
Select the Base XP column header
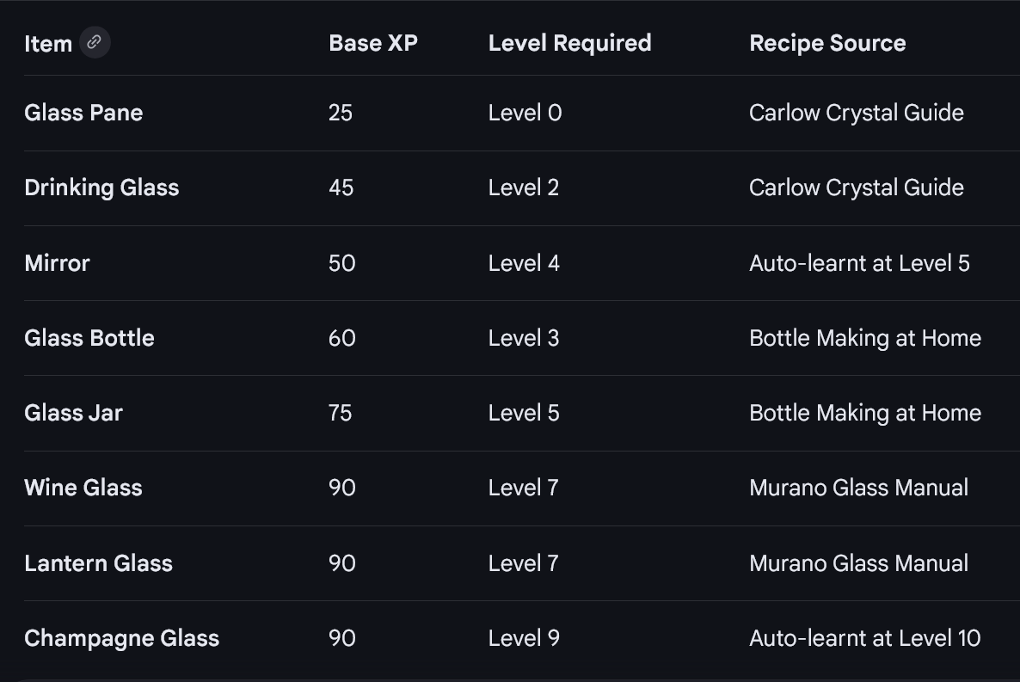(x=373, y=43)
